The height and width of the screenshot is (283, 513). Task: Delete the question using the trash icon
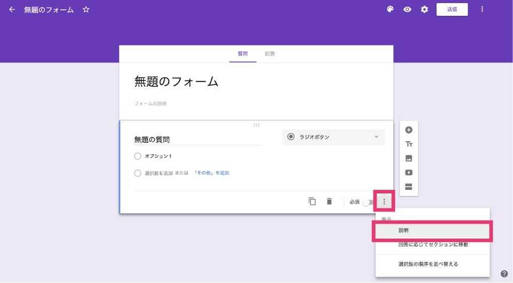[x=330, y=201]
